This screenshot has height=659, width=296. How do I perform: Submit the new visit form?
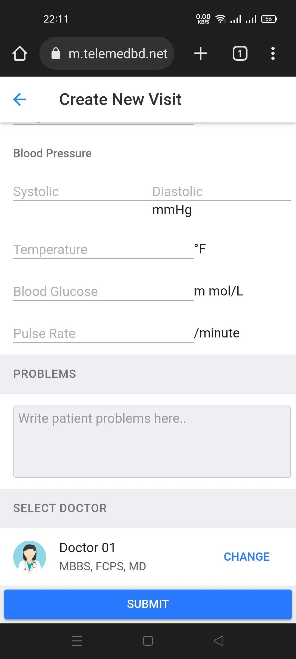click(x=148, y=604)
